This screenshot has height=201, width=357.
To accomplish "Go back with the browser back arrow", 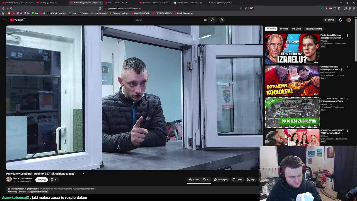I will point(3,8).
